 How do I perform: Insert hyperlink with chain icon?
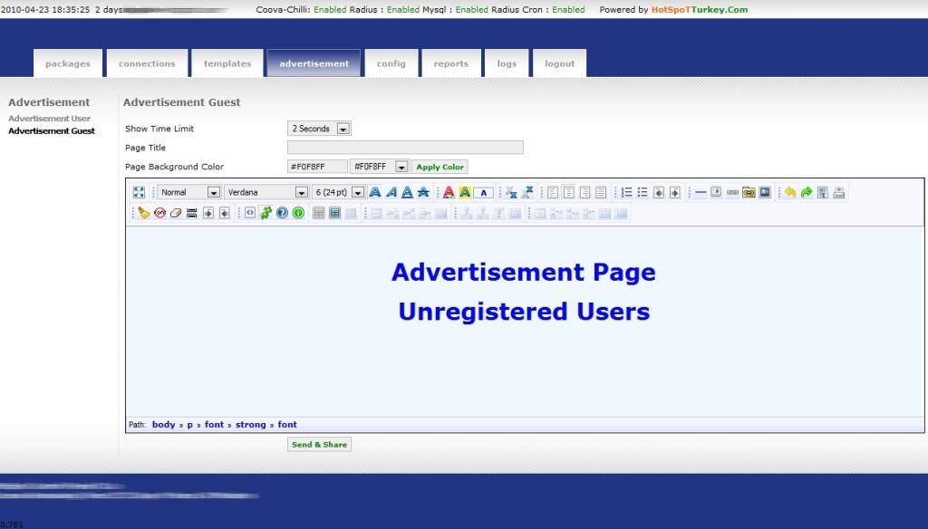click(x=732, y=192)
